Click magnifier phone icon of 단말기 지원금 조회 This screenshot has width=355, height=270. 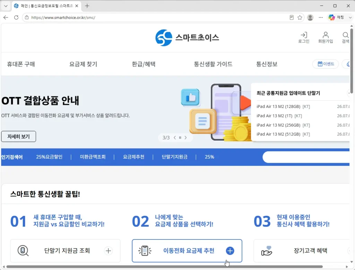coord(23,251)
